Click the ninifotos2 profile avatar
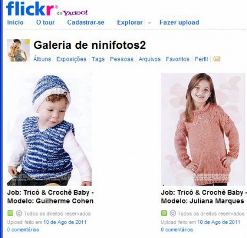 pyautogui.click(x=18, y=50)
